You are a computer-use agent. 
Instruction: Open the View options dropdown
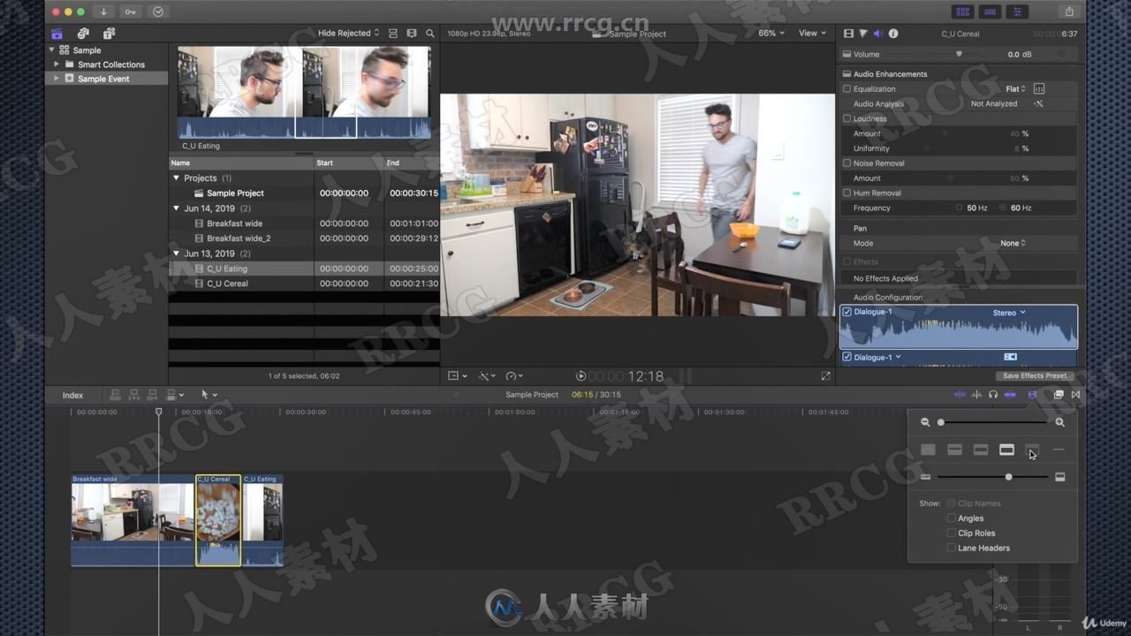point(813,34)
